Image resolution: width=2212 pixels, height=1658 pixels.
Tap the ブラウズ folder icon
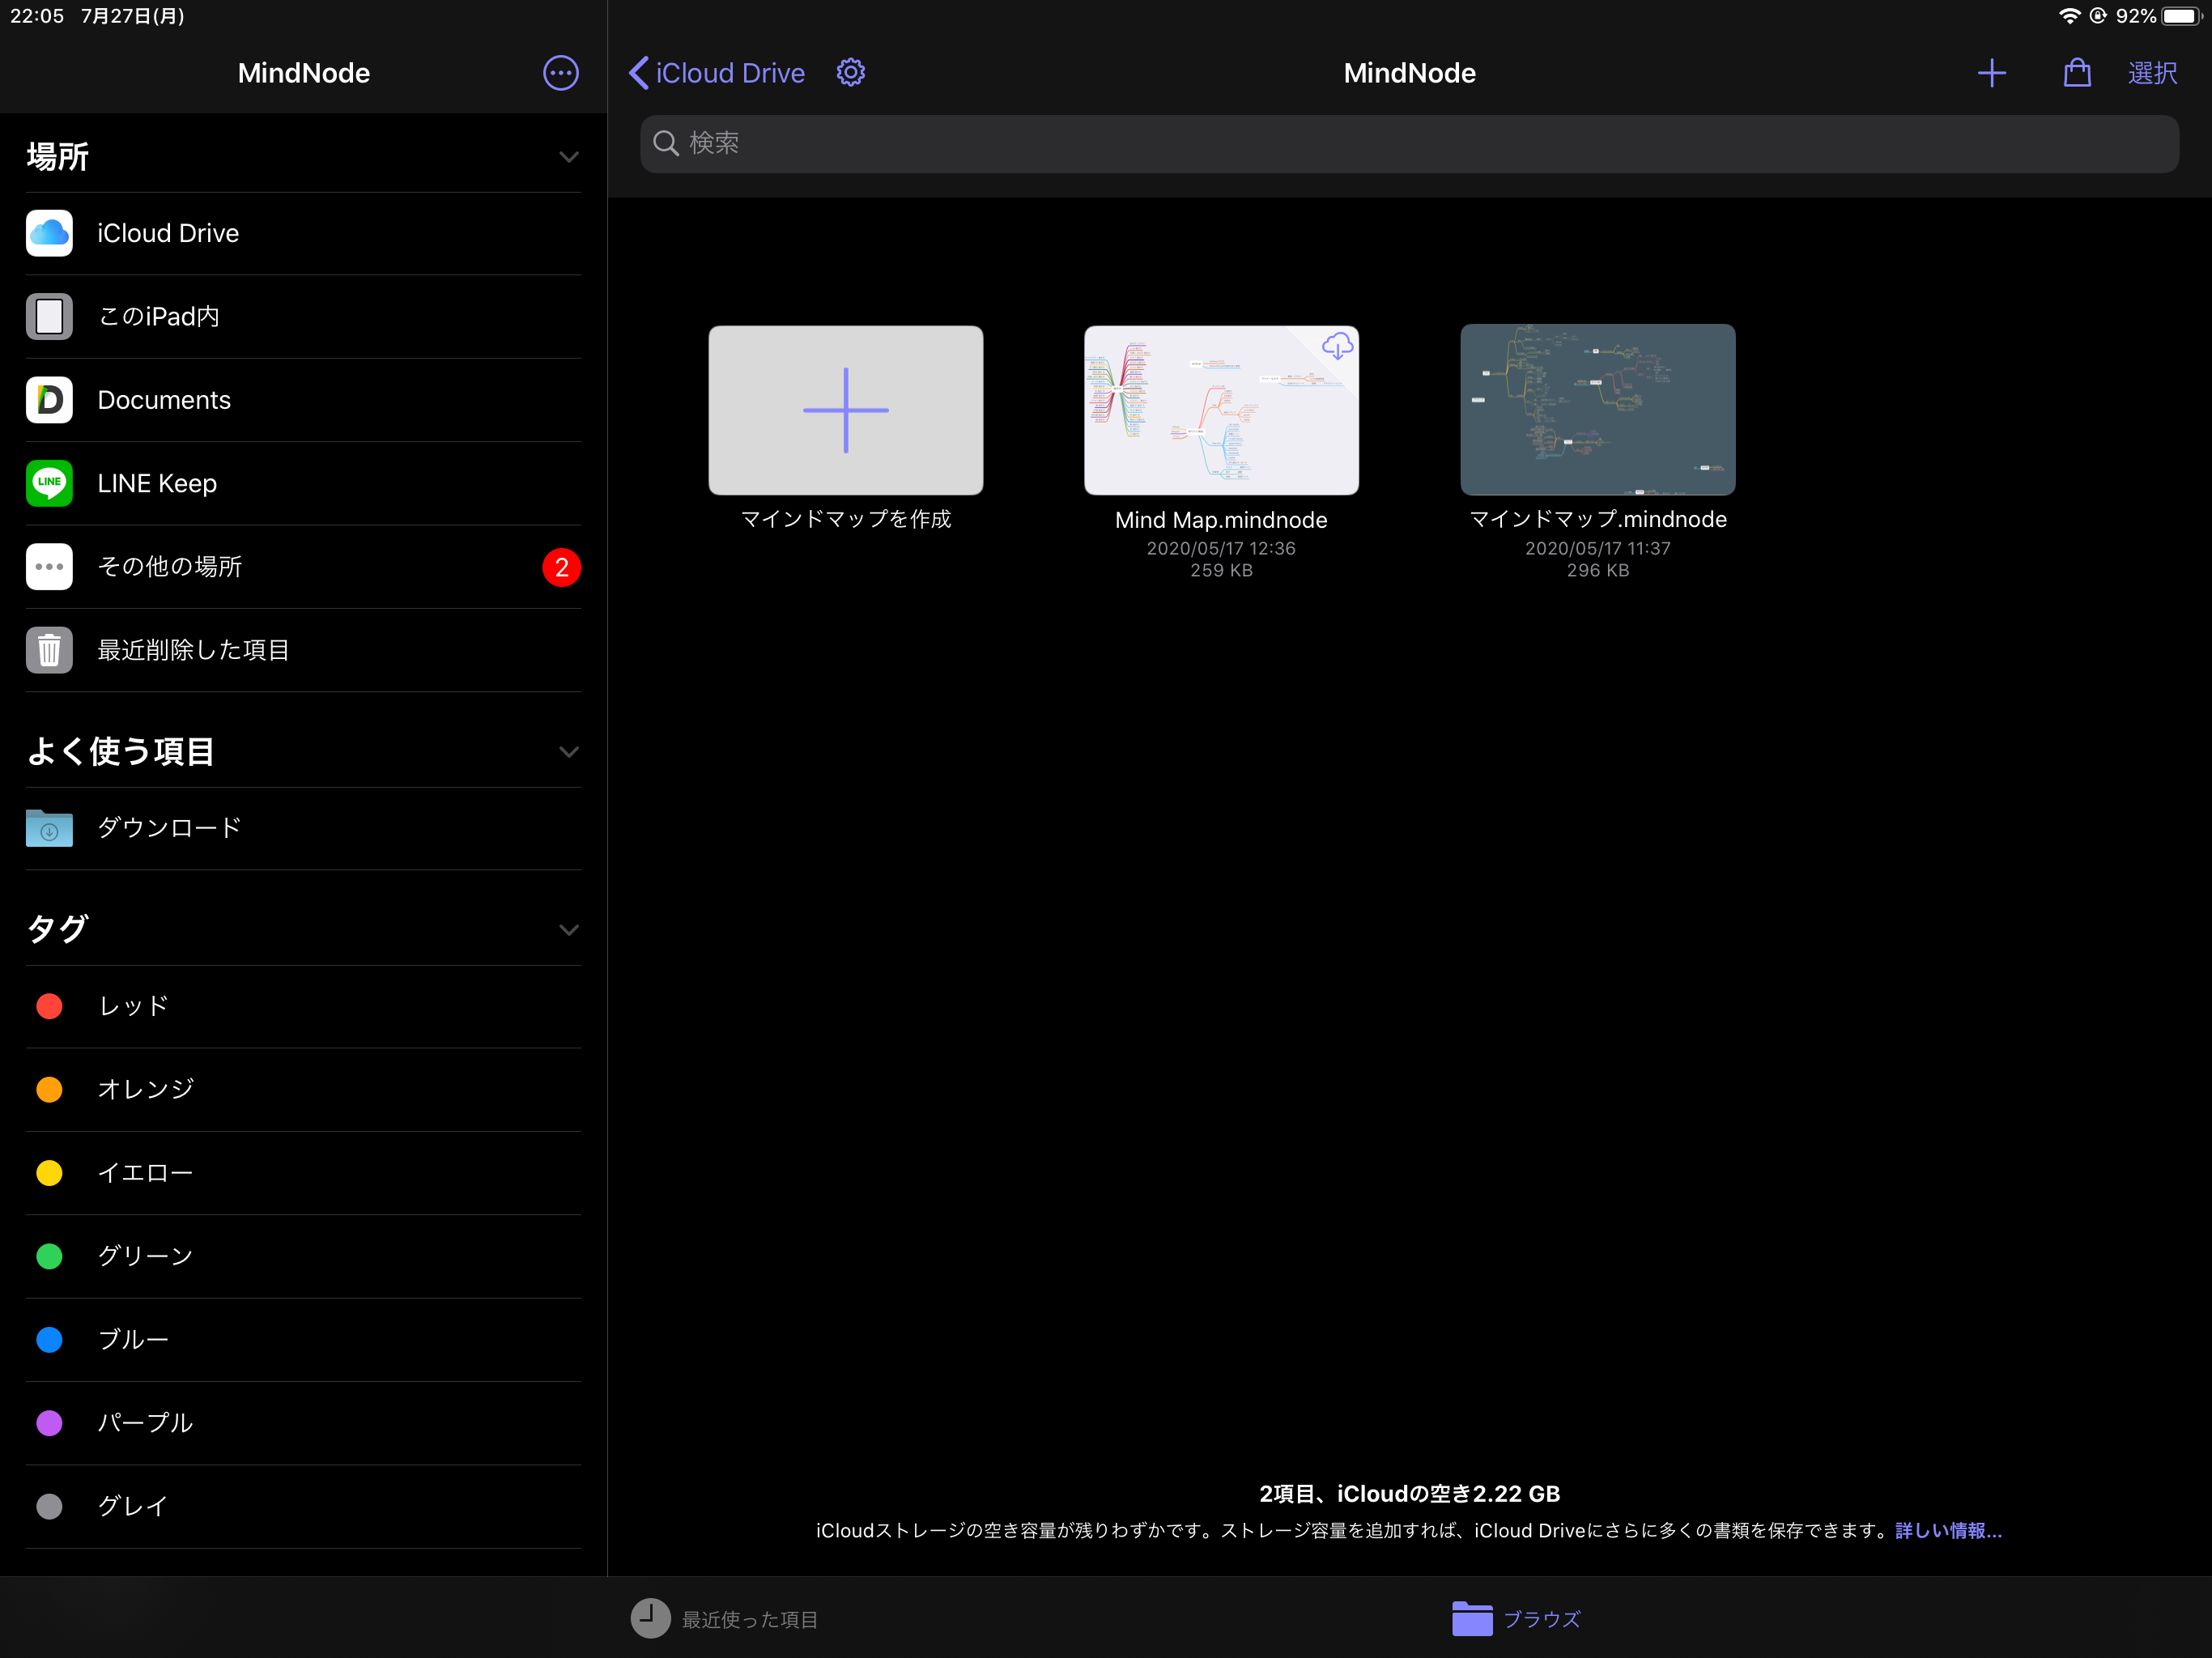pos(1472,1618)
